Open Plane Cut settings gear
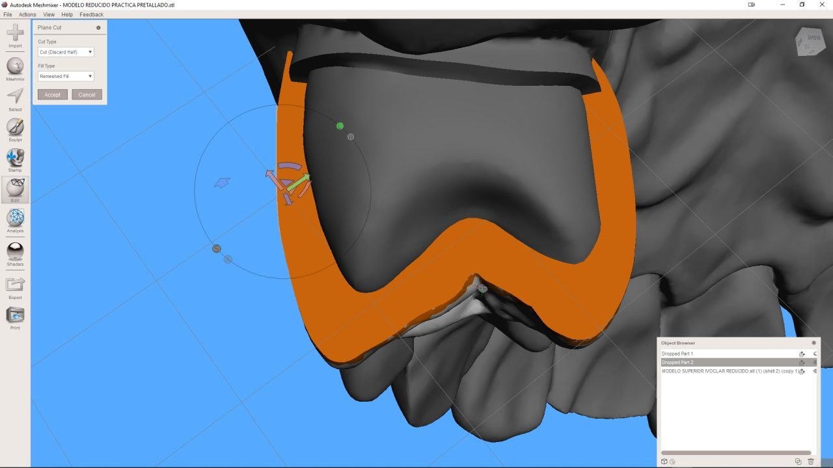The height and width of the screenshot is (468, 833). click(x=98, y=28)
